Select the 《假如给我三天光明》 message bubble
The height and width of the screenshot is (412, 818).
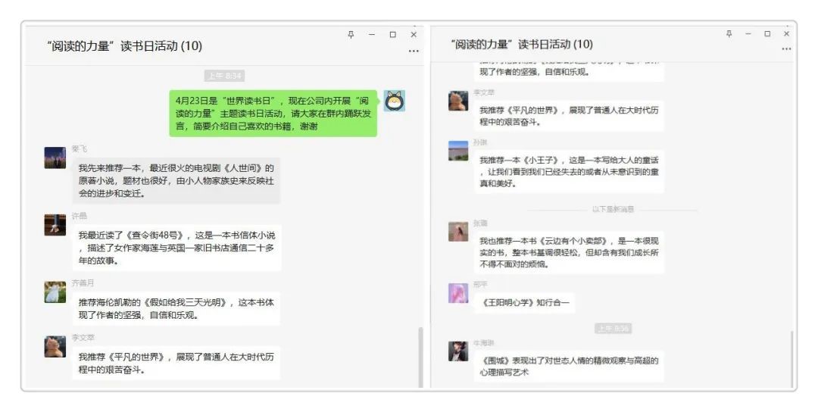176,309
